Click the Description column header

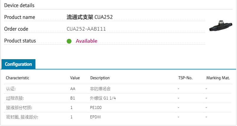click(100, 78)
